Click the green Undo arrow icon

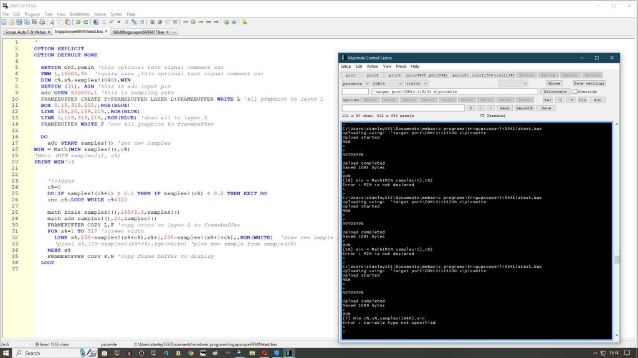78,22
